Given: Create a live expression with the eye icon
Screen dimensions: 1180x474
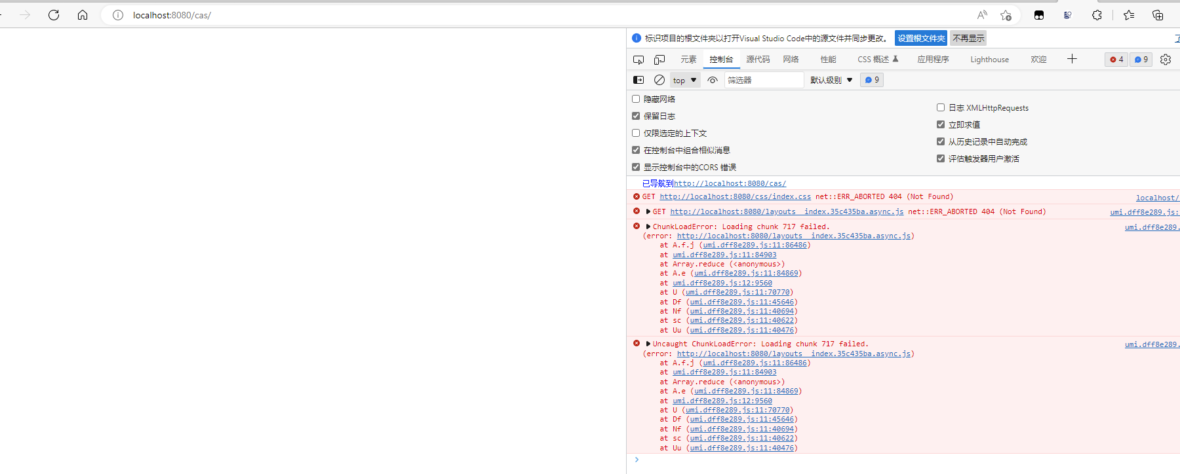Looking at the screenshot, I should 713,80.
